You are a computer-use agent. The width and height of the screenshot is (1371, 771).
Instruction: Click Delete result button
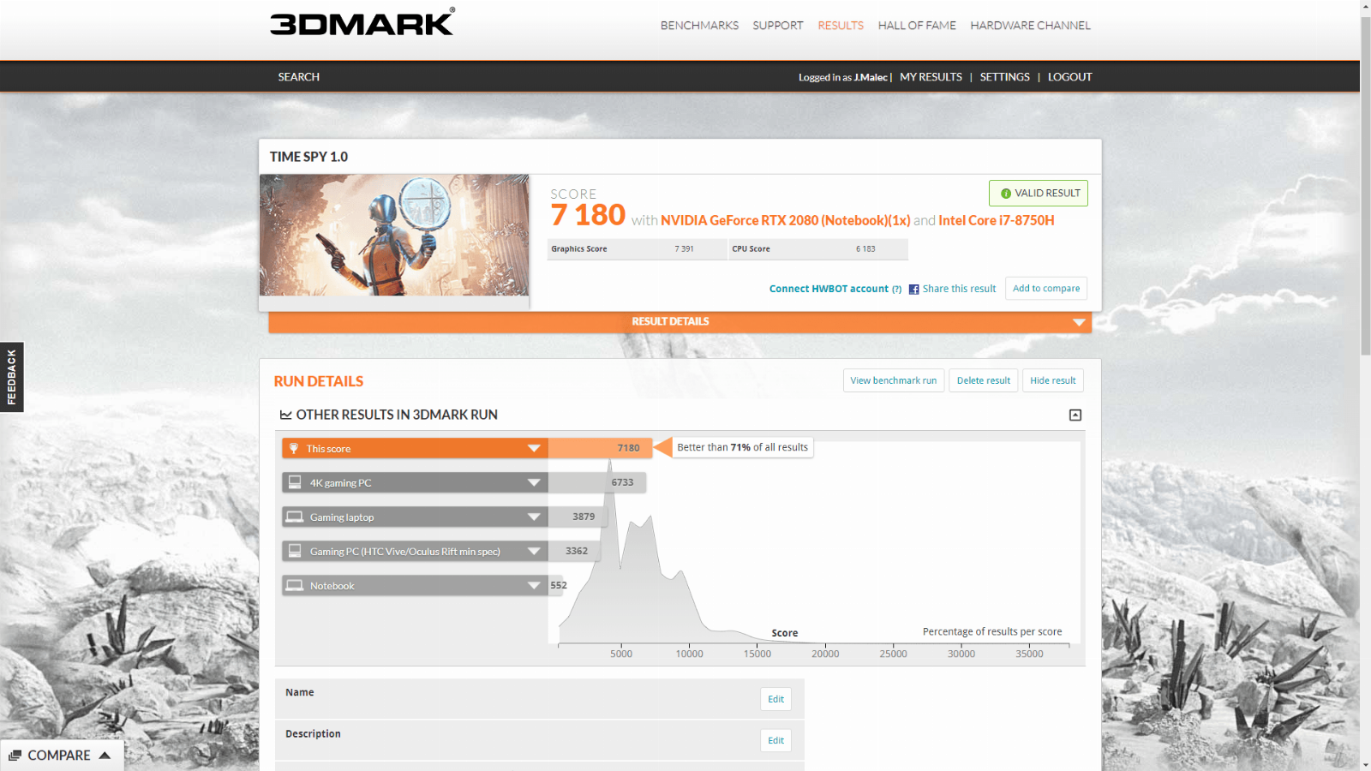click(x=984, y=380)
